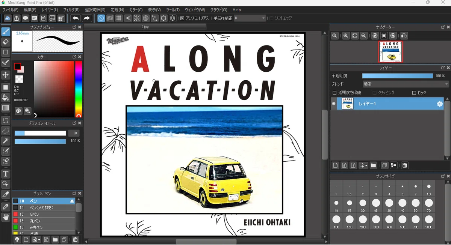451x245 pixels.
Task: Click the export/share icon in toolbar
Action: click(x=17, y=18)
